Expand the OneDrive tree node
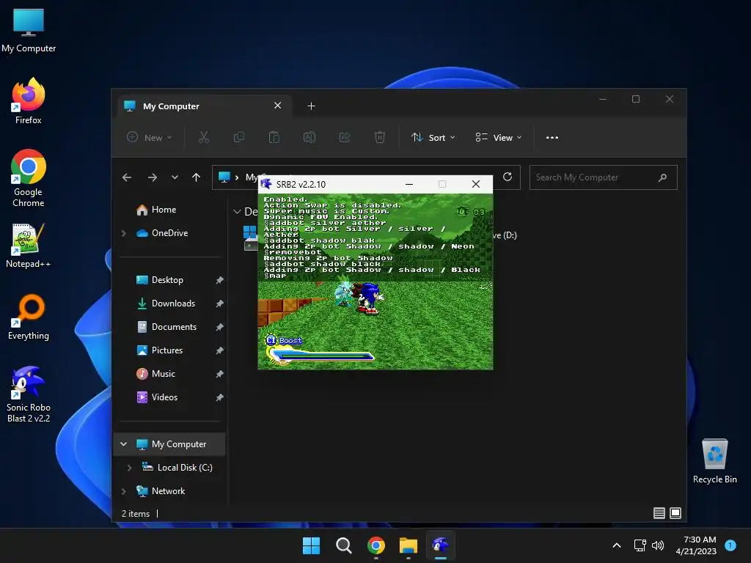Image resolution: width=751 pixels, height=563 pixels. point(123,233)
